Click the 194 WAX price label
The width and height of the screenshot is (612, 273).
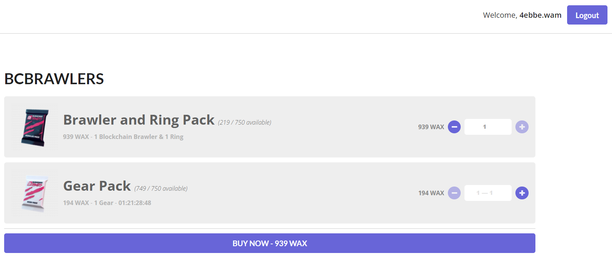[431, 193]
